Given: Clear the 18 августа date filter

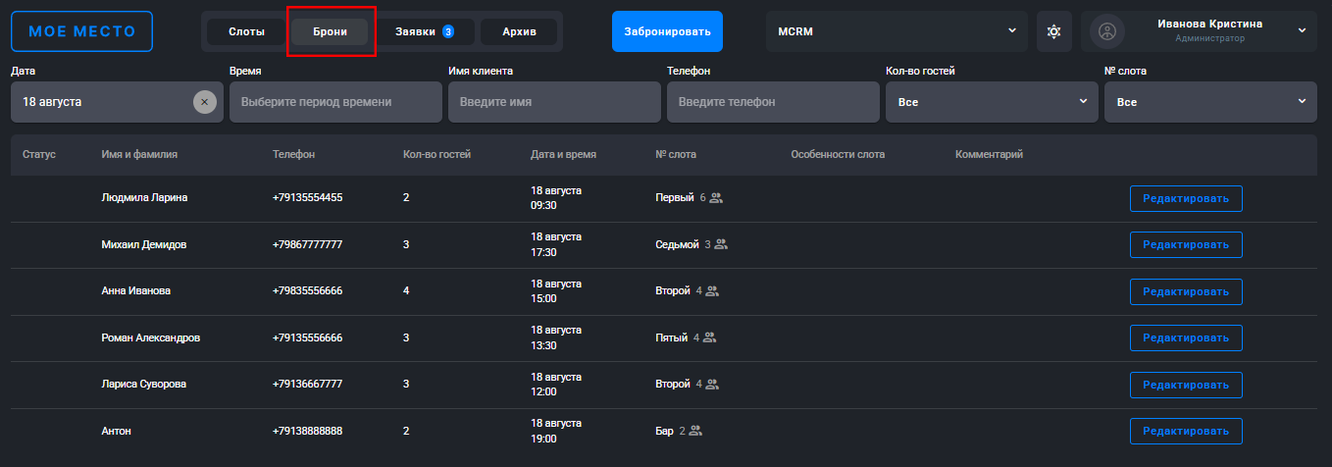Looking at the screenshot, I should [x=204, y=102].
